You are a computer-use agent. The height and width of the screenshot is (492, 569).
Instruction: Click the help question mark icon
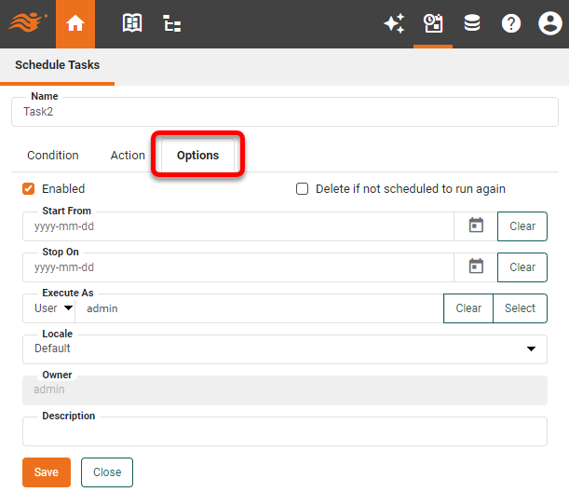511,24
